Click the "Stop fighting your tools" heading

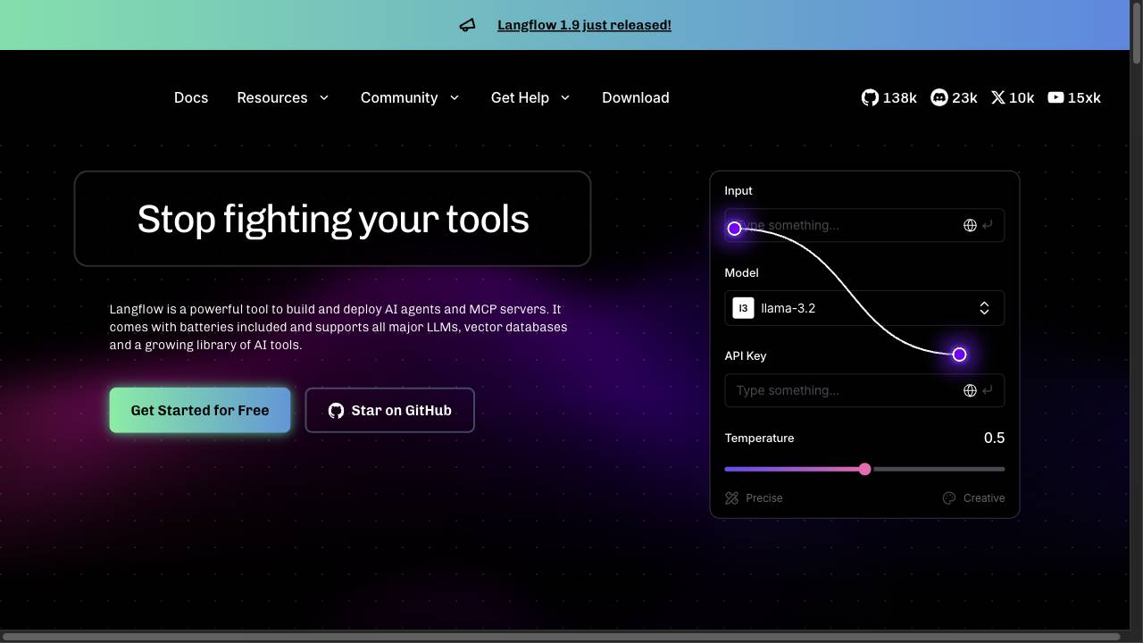pyautogui.click(x=333, y=219)
